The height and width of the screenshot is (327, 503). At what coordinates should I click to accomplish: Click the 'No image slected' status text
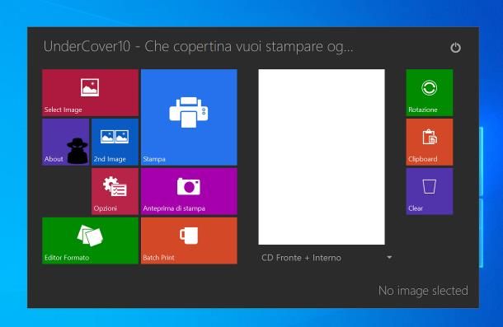click(423, 291)
